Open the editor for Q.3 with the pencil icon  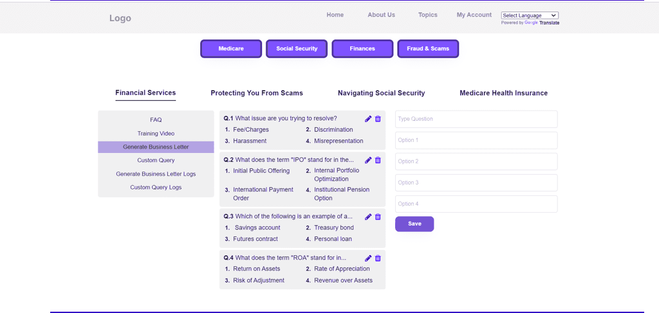tap(368, 217)
